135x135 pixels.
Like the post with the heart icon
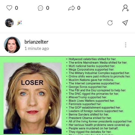tap(9, 8)
